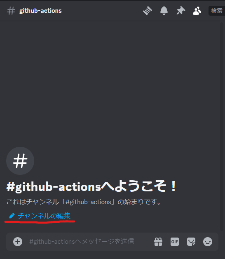Open the emoji picker smiley icon
This screenshot has height=259, width=225.
point(208,242)
